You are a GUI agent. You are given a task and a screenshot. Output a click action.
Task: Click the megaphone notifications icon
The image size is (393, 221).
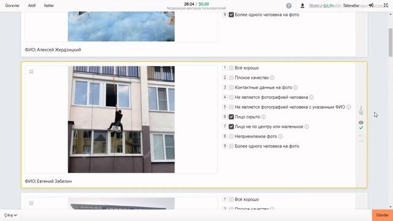(371, 6)
